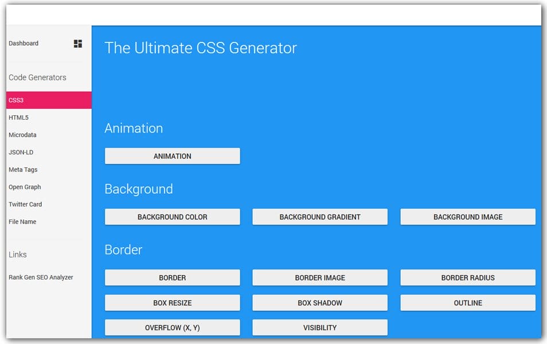Click the Background Image button
547x344 pixels.
467,217
